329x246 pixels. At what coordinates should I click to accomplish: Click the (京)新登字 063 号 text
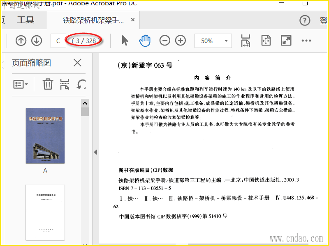tap(145, 65)
